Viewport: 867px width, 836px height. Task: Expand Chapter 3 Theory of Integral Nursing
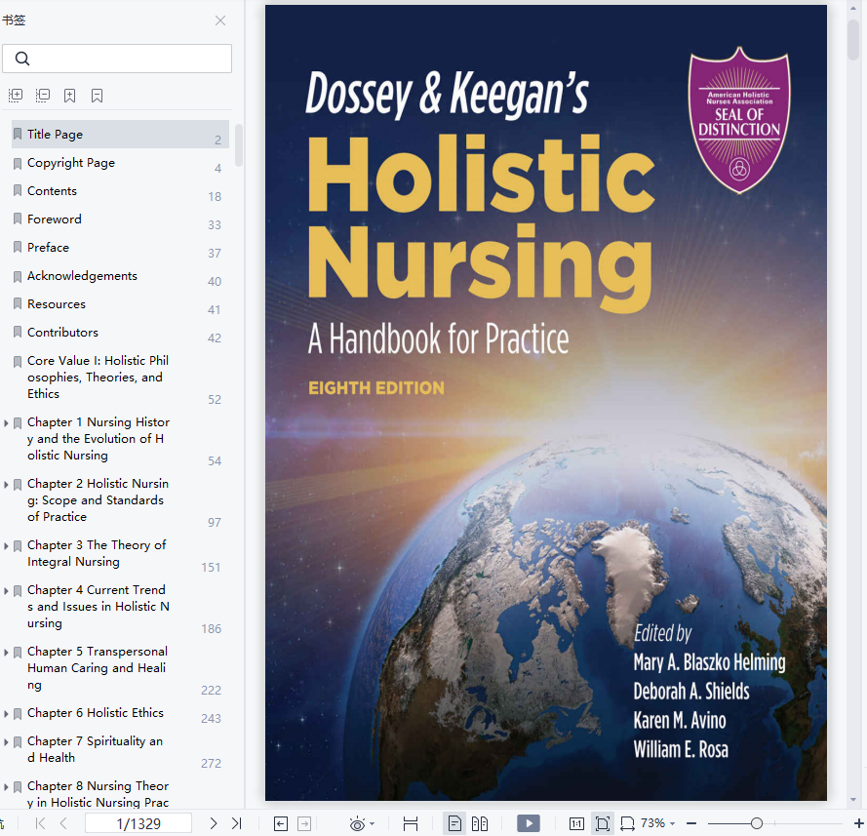pos(6,545)
